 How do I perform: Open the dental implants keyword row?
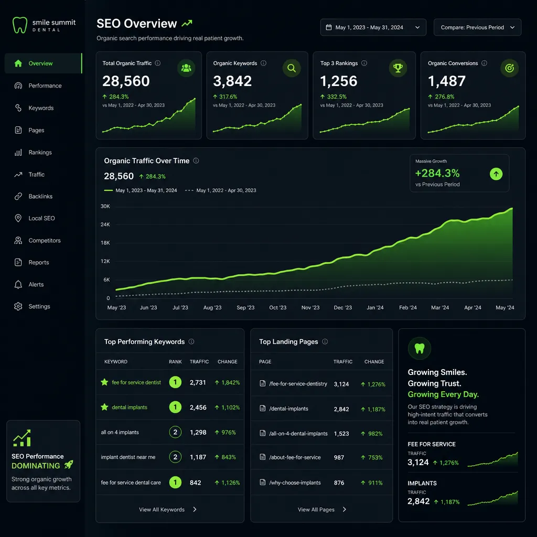(x=170, y=407)
